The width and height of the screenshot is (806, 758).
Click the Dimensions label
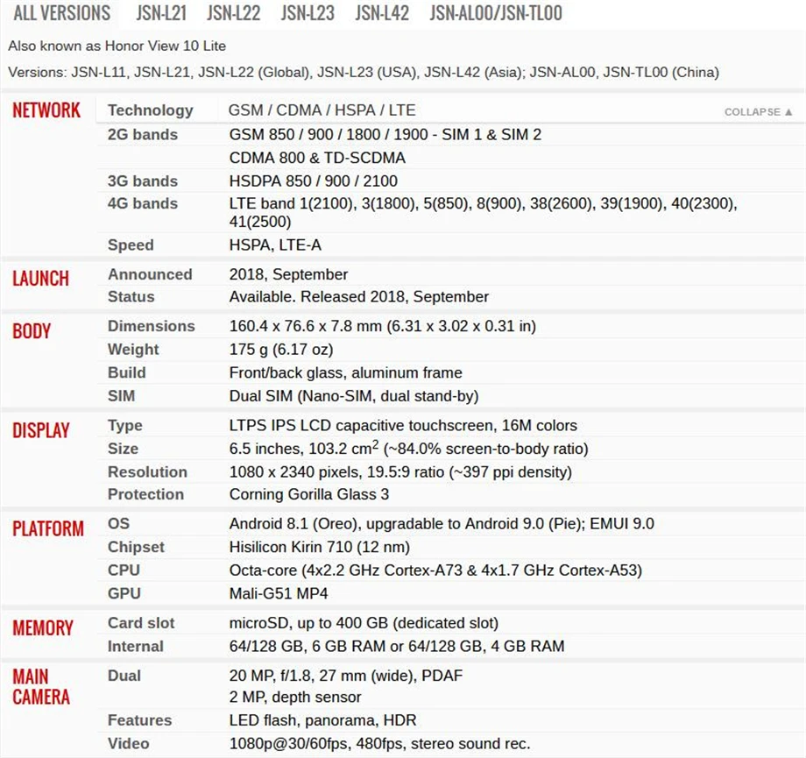pos(151,326)
